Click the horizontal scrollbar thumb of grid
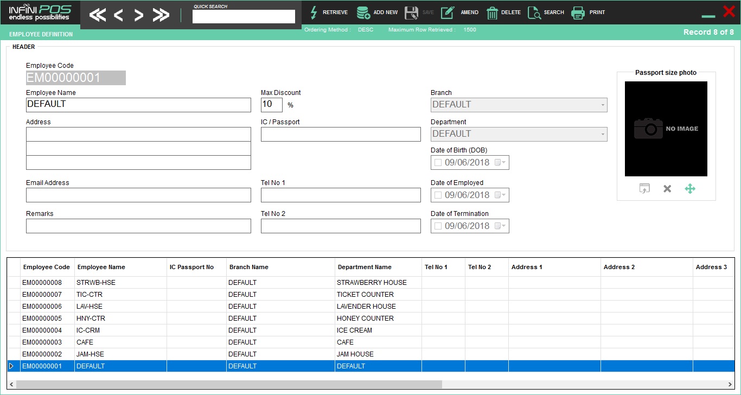The image size is (741, 395). click(229, 384)
